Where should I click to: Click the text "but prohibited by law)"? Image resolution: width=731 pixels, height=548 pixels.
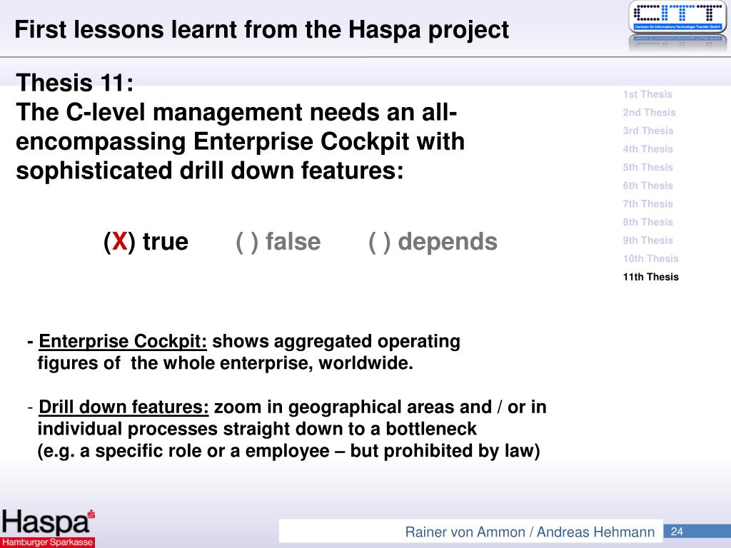[x=445, y=451]
